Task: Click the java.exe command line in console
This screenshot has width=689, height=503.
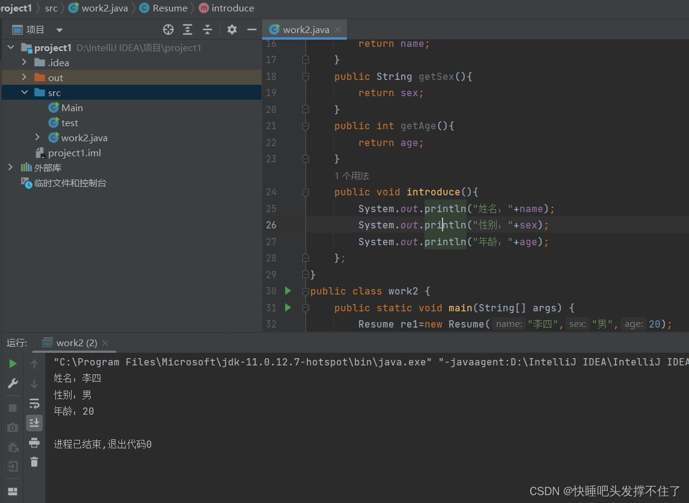Action: [x=370, y=362]
